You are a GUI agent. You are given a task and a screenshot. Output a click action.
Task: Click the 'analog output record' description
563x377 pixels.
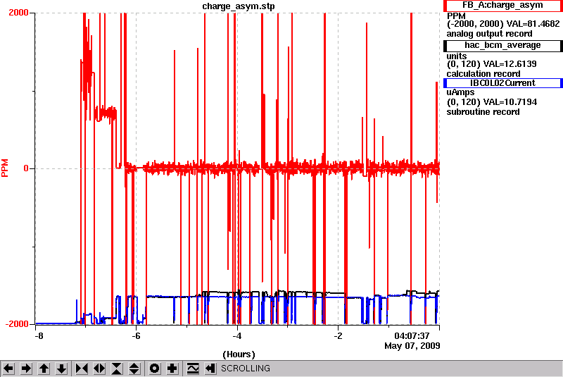click(x=489, y=34)
